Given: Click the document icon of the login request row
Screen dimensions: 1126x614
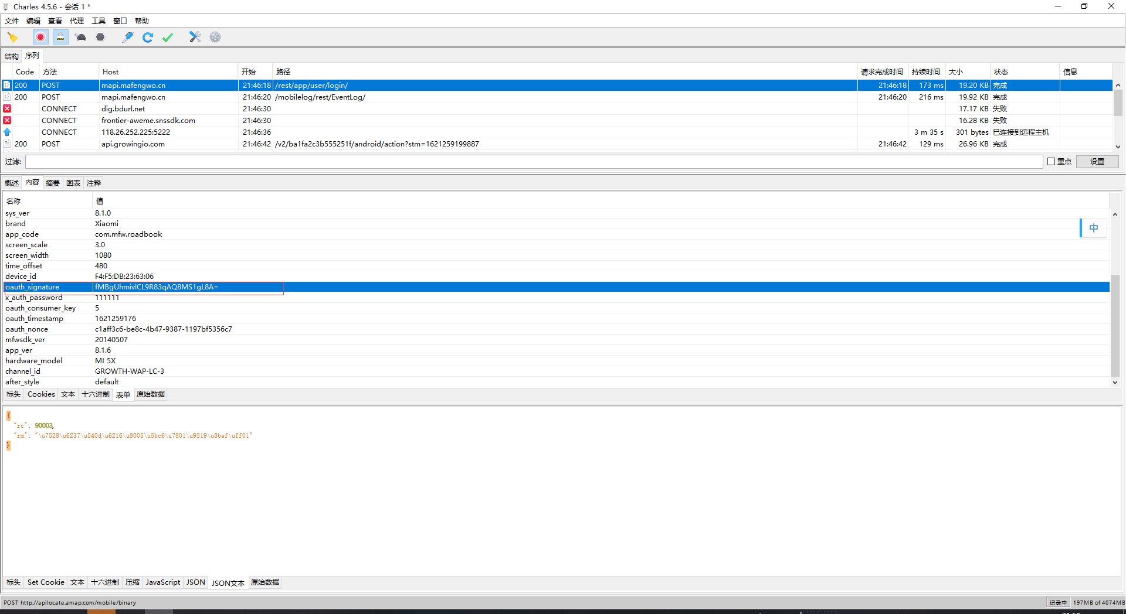Looking at the screenshot, I should 7,85.
